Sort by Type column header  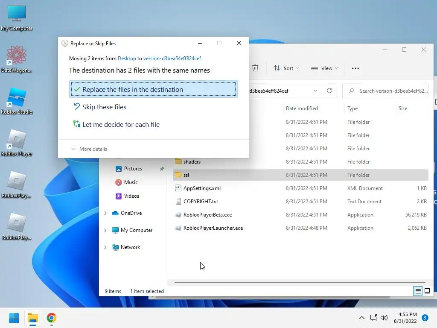click(352, 108)
